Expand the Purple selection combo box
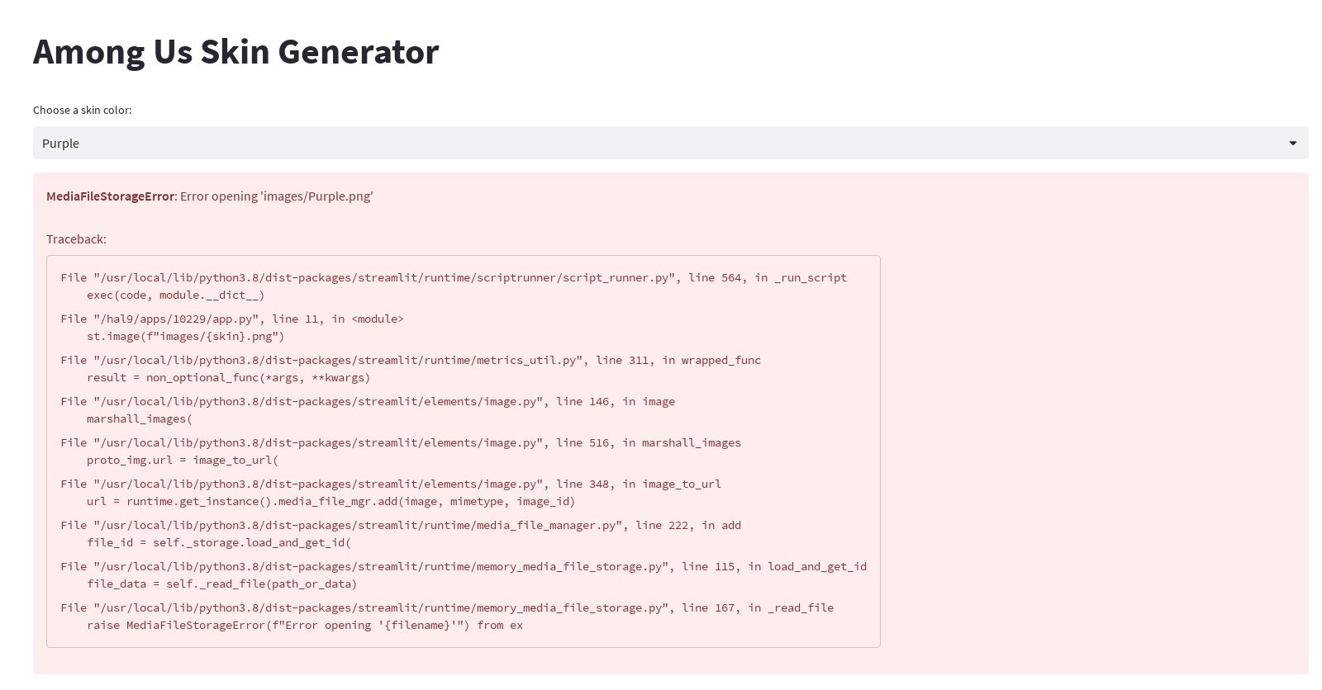This screenshot has height=690, width=1322. 661,143
